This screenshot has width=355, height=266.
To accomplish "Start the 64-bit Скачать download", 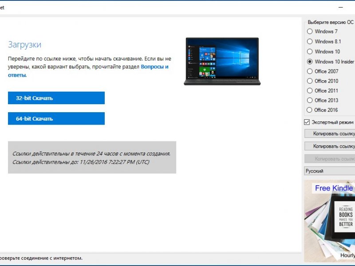I will [x=56, y=118].
